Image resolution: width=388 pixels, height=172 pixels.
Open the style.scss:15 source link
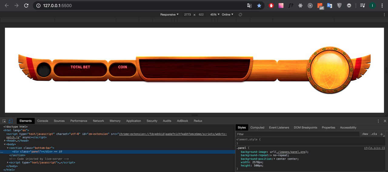(375, 148)
